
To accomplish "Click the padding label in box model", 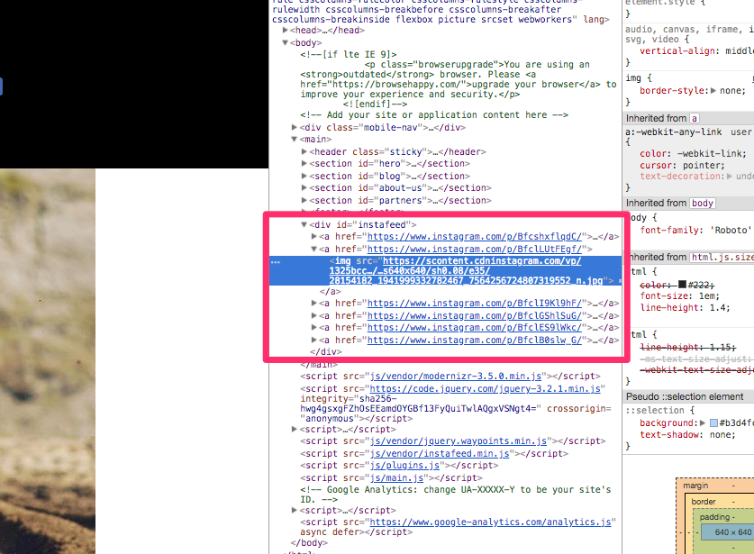I will click(x=713, y=517).
